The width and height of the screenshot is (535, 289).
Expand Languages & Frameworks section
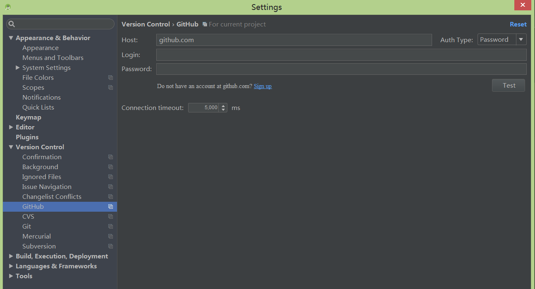(11, 266)
